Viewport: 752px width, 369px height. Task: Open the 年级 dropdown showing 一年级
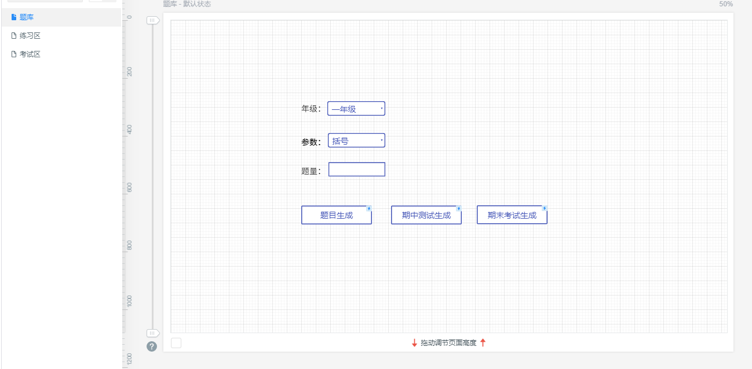(x=356, y=109)
